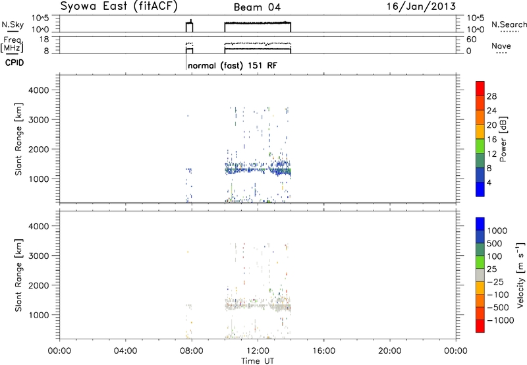Click the '-500' label on Velocity colorbar
The image size is (527, 365).
(497, 307)
